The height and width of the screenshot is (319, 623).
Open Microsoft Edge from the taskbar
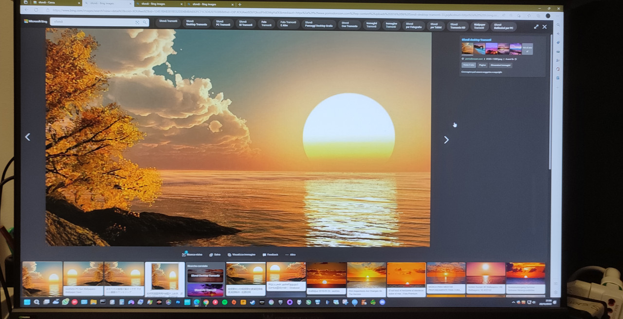pos(196,302)
